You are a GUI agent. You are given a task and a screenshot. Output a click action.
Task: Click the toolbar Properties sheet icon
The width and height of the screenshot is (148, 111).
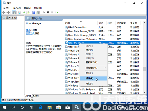coord(20,13)
